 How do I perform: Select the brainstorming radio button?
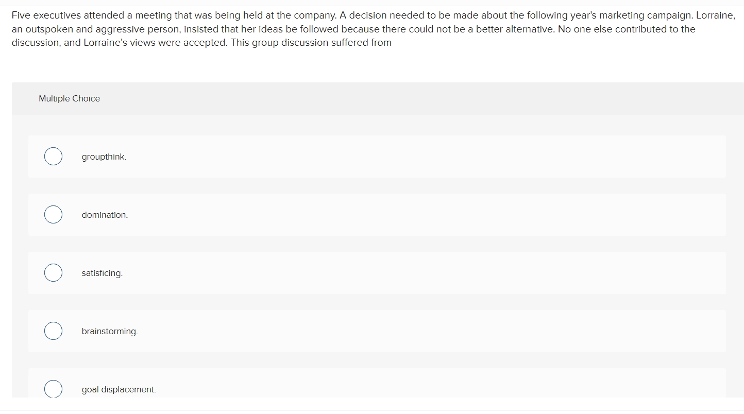(53, 331)
